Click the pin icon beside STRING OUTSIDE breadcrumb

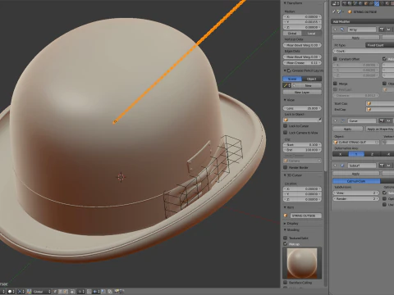pos(334,11)
